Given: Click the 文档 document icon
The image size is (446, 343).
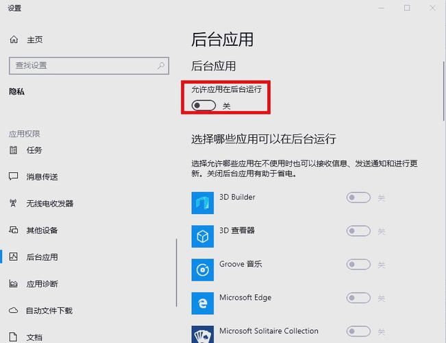Looking at the screenshot, I should coord(14,337).
